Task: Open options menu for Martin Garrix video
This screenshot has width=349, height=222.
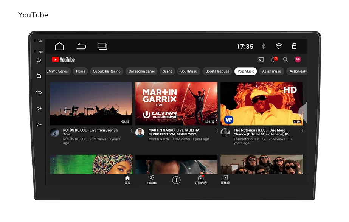Action: pyautogui.click(x=217, y=130)
